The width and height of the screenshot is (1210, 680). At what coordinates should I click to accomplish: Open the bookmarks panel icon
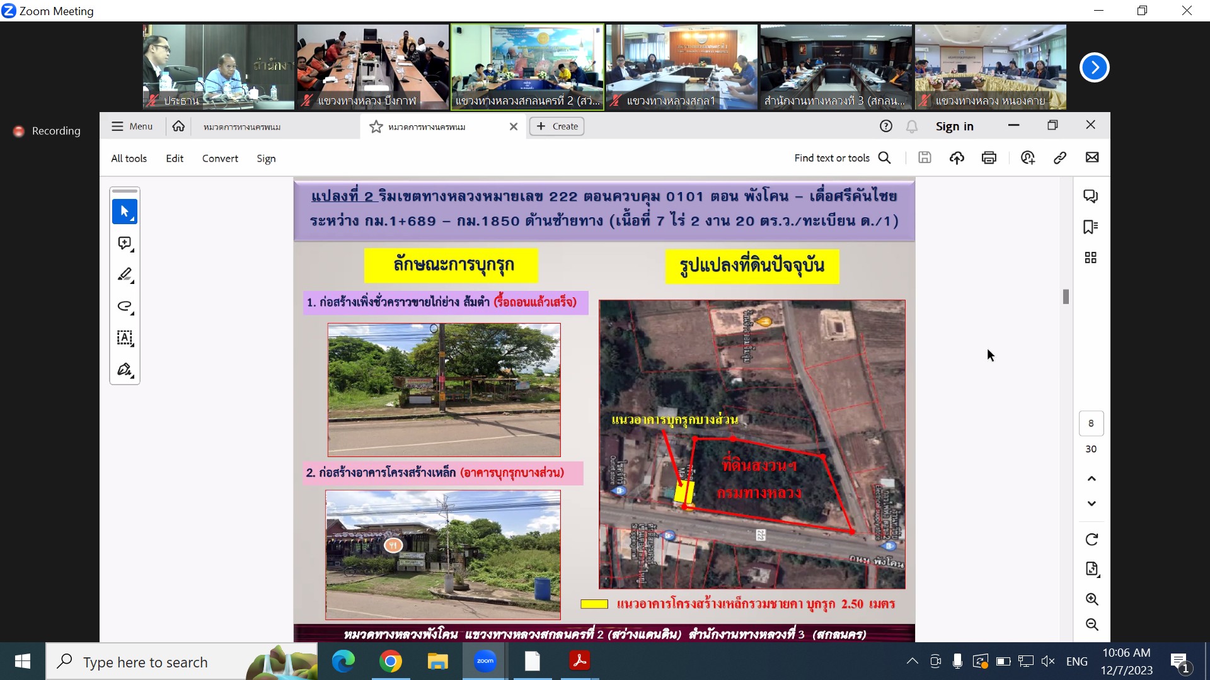tap(1090, 227)
